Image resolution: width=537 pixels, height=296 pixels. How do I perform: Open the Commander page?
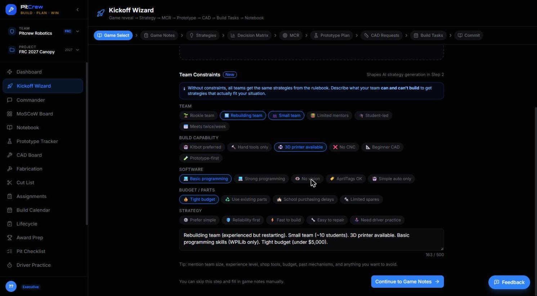pos(43,100)
